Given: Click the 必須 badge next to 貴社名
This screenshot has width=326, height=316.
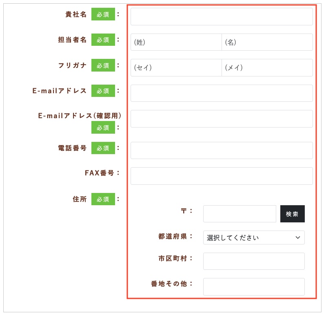Looking at the screenshot, I should 103,15.
